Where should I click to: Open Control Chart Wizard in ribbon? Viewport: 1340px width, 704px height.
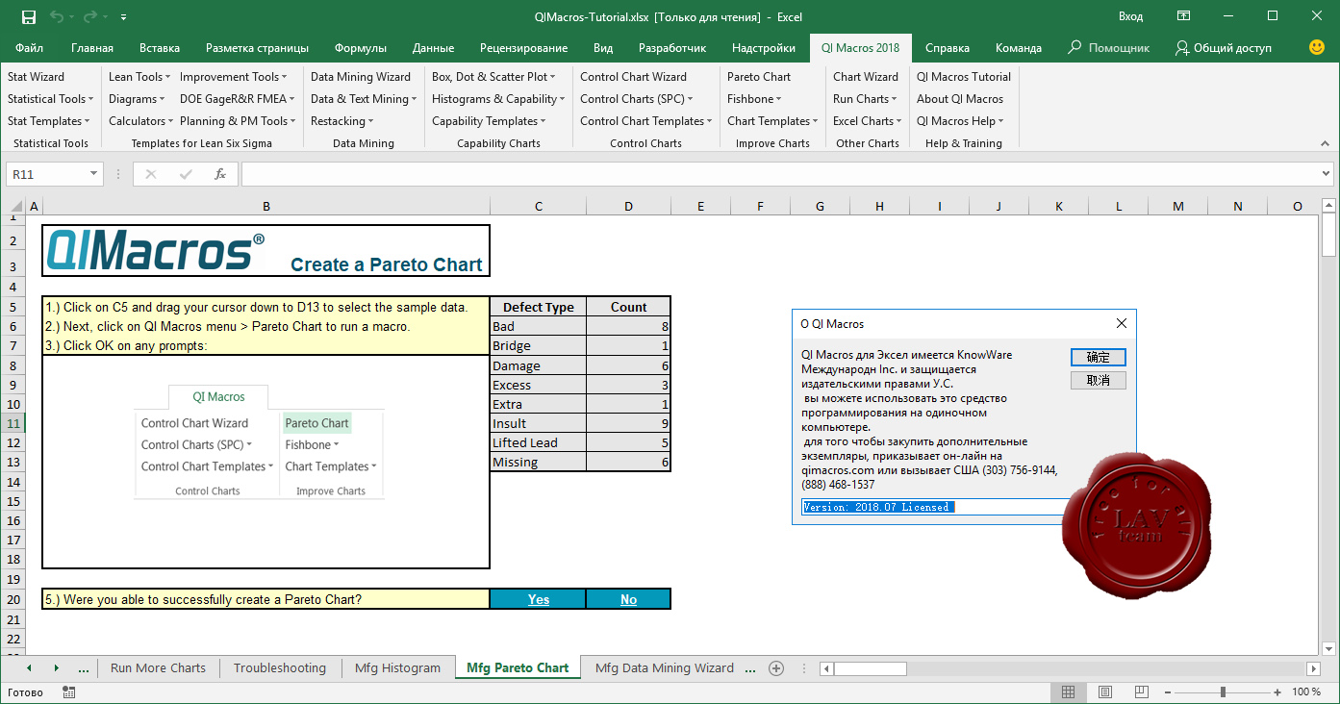[x=633, y=77]
